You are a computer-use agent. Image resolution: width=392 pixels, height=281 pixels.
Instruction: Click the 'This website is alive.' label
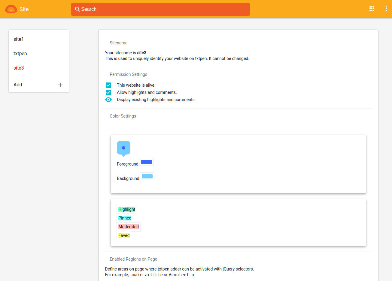point(136,85)
